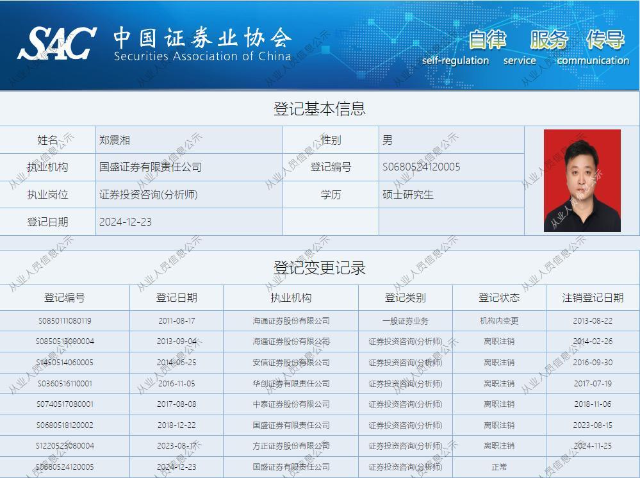Click the 机构内变更 status cell
This screenshot has width=640, height=478.
point(499,320)
